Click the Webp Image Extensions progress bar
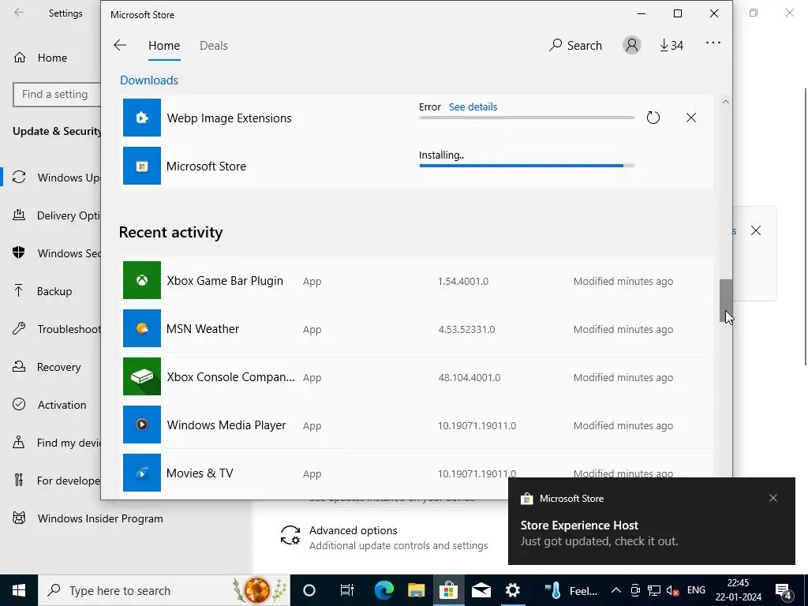808x606 pixels. point(526,118)
